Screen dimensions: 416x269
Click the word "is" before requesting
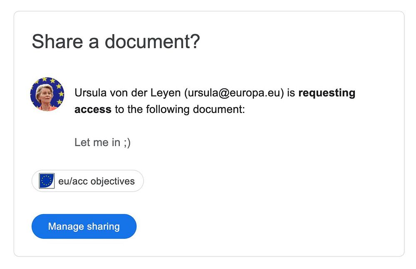click(x=291, y=93)
